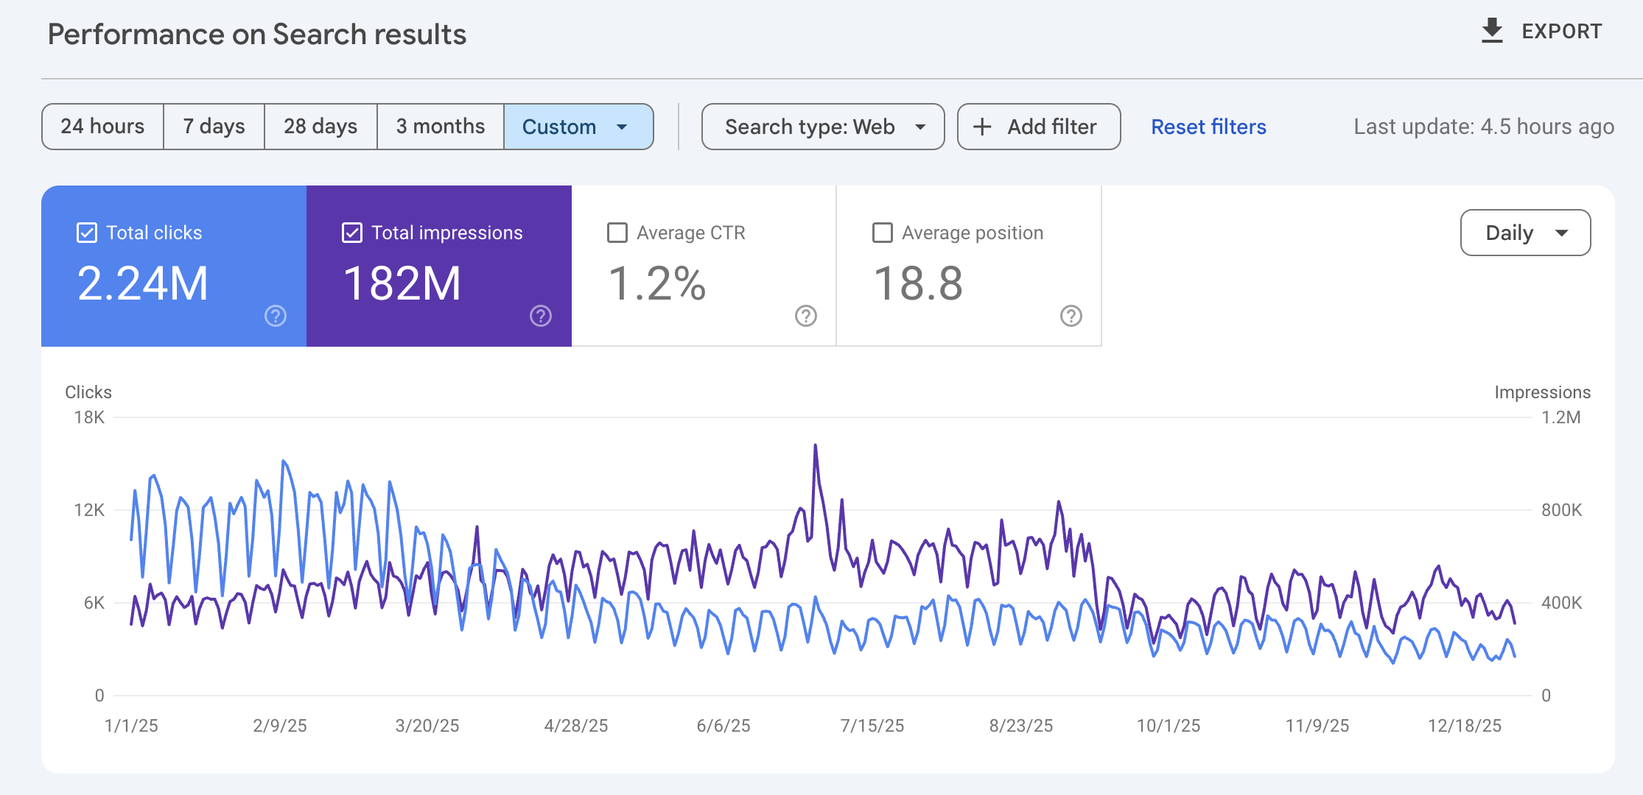Open help icon on Total clicks card
Image resolution: width=1643 pixels, height=795 pixels.
pos(276,316)
